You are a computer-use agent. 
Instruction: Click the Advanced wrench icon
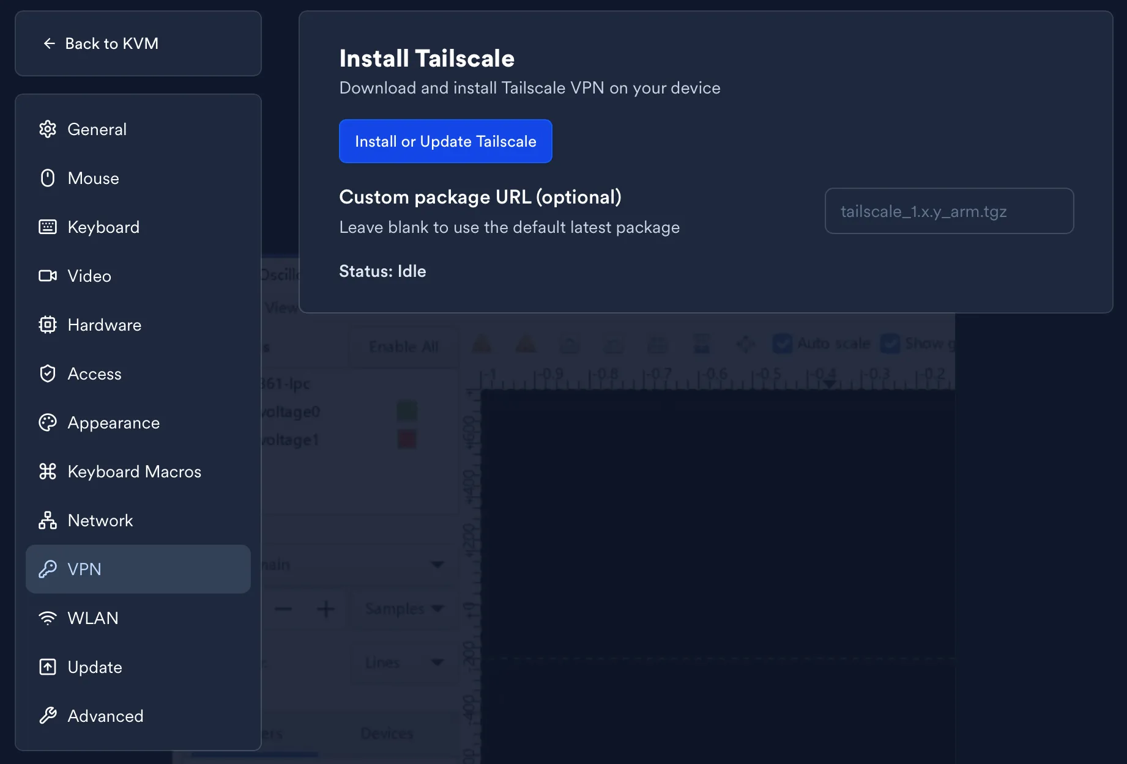(48, 716)
